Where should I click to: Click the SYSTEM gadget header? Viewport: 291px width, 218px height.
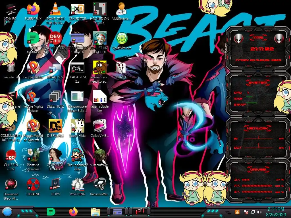tap(258, 83)
